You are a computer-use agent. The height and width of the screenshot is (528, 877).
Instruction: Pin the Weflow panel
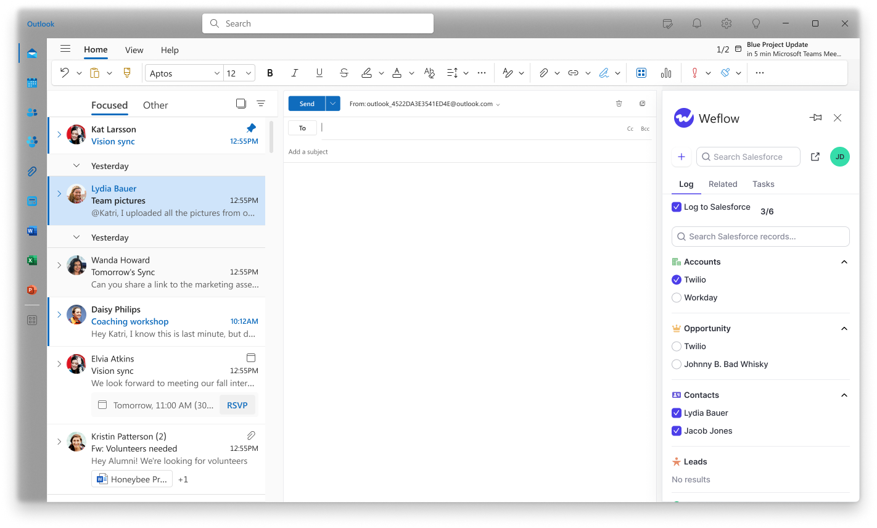point(815,118)
